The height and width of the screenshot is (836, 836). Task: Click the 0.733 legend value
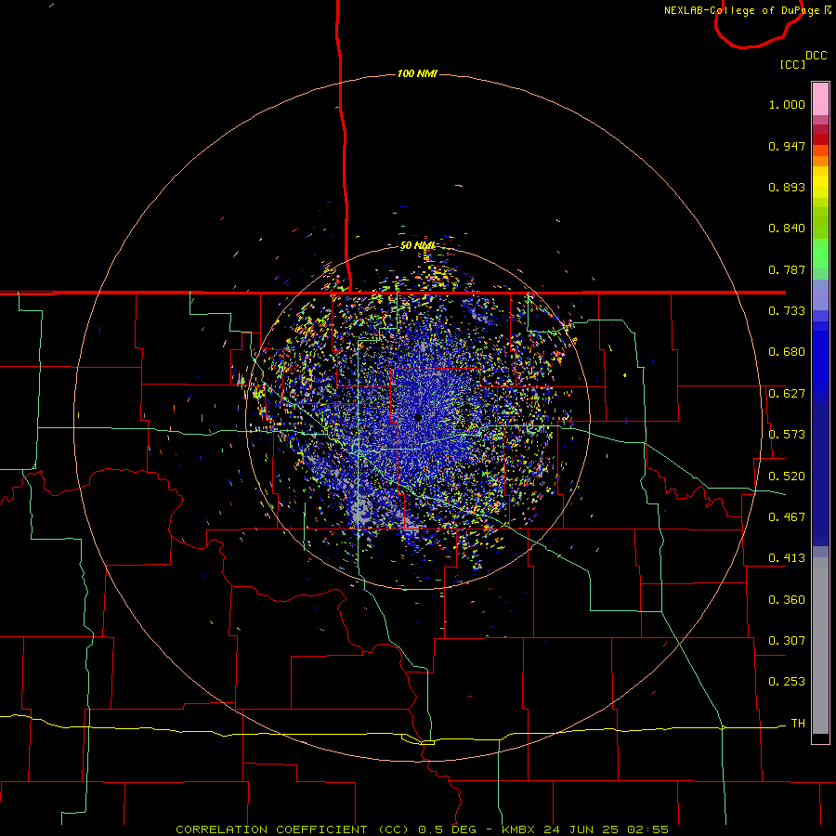[787, 311]
